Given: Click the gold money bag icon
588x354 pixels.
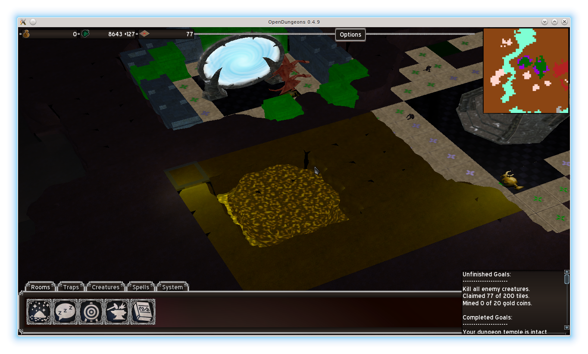Looking at the screenshot, I should (x=26, y=34).
